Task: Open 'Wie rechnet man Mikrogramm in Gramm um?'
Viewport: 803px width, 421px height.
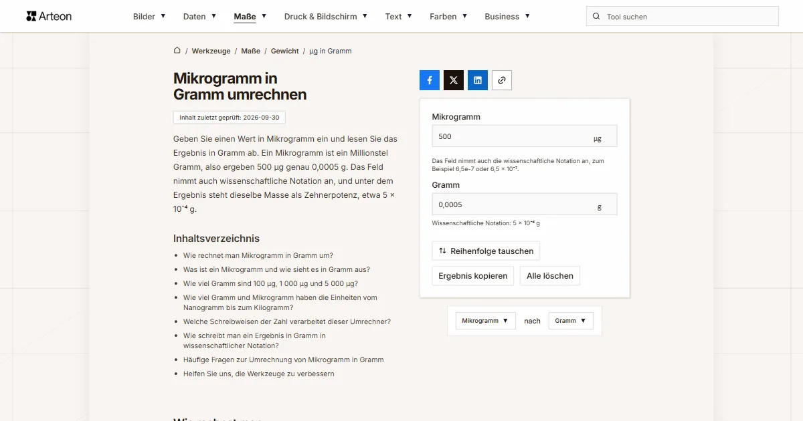Action: (x=258, y=255)
